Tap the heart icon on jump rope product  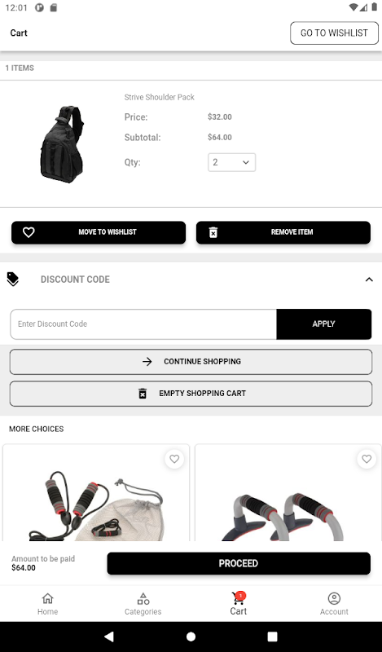pos(174,459)
